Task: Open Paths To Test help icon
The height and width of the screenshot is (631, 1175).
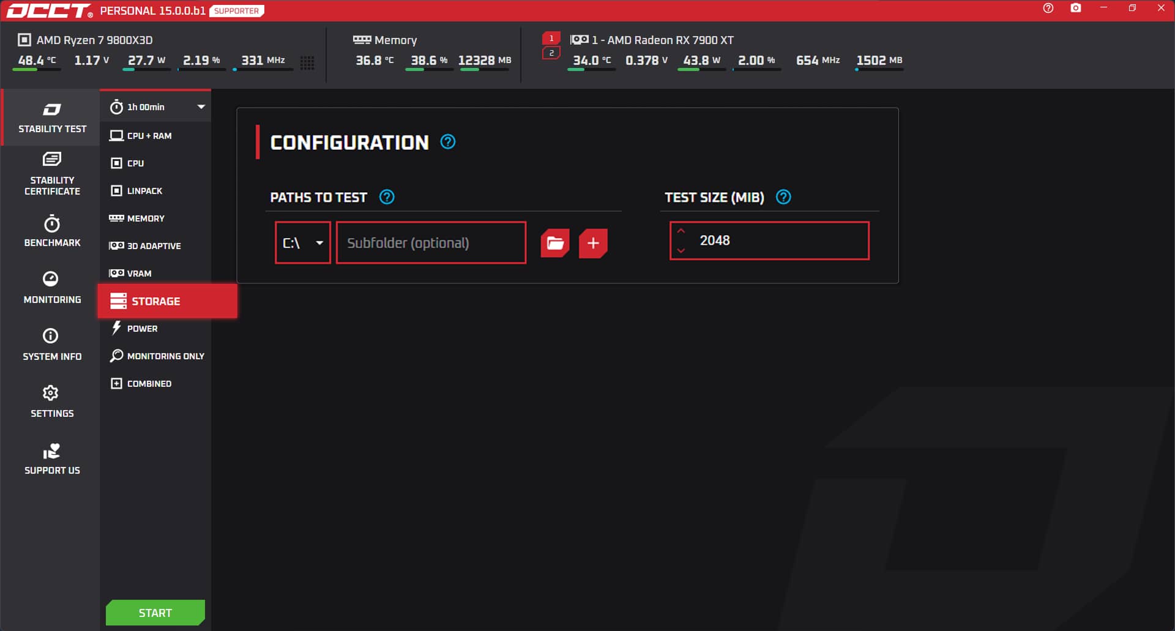Action: coord(387,197)
